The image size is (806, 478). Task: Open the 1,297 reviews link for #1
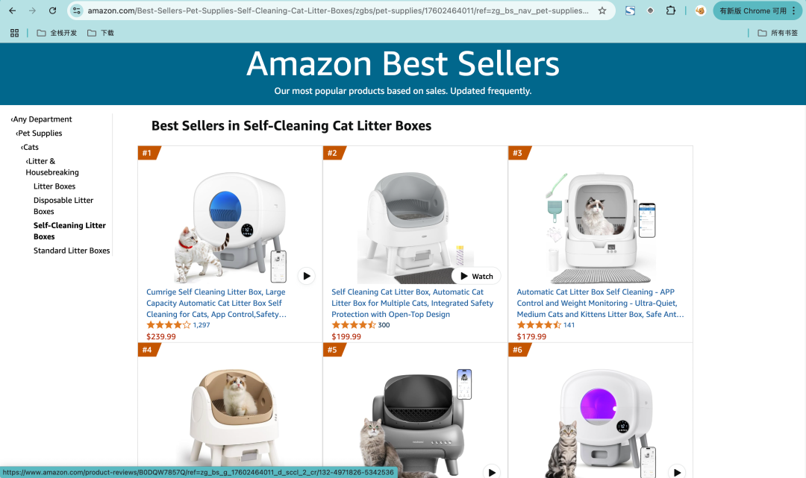point(201,325)
